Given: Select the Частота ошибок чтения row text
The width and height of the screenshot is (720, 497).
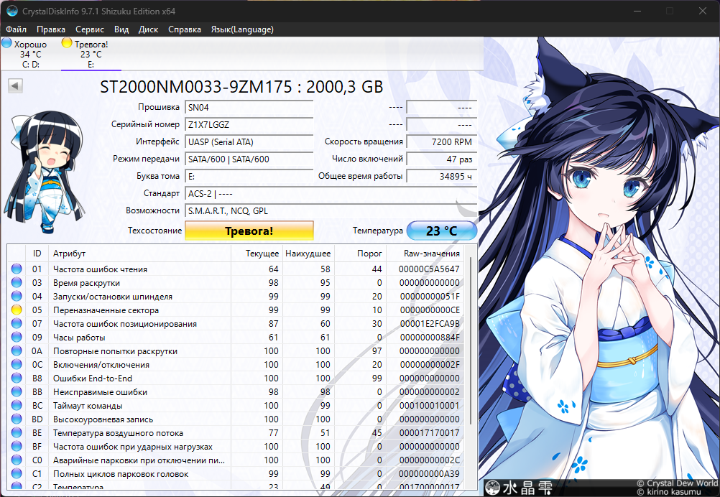Looking at the screenshot, I should (100, 269).
